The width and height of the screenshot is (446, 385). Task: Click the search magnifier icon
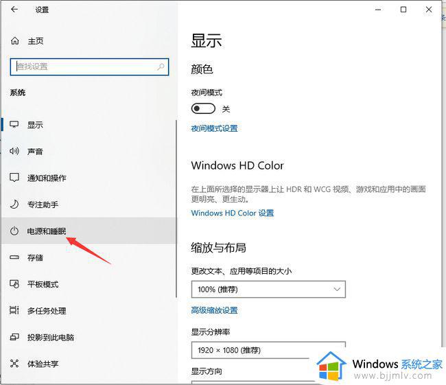point(161,67)
